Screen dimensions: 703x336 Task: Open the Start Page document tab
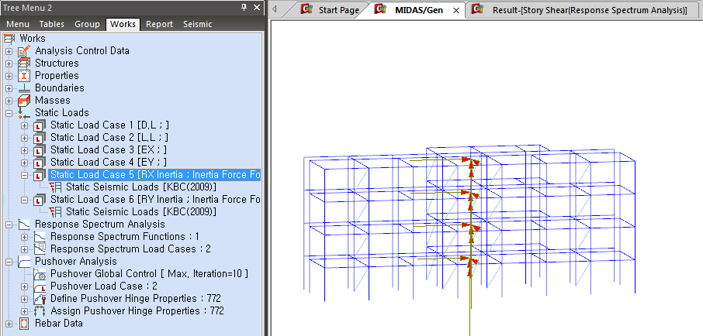[331, 10]
